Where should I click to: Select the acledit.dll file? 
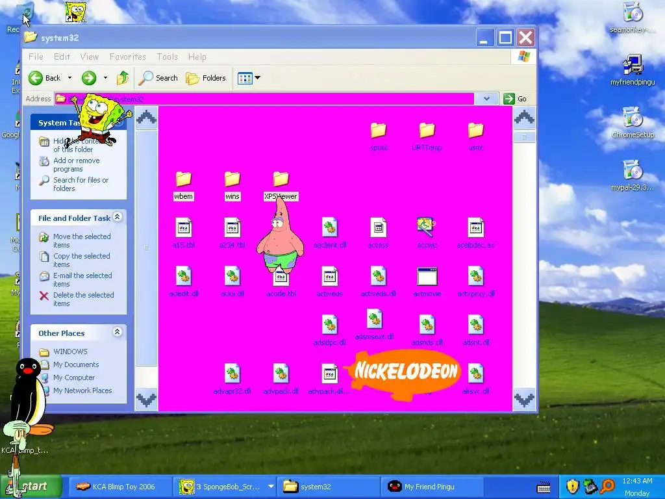(183, 282)
